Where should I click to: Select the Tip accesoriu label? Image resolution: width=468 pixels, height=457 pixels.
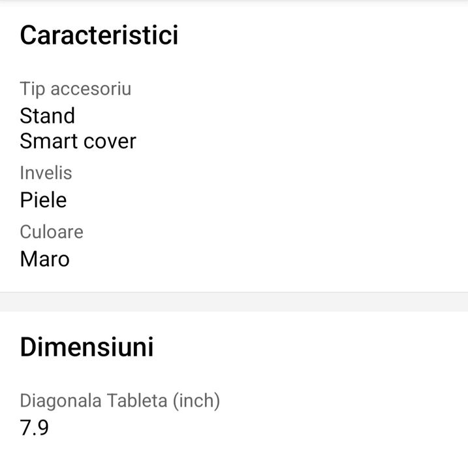[75, 88]
